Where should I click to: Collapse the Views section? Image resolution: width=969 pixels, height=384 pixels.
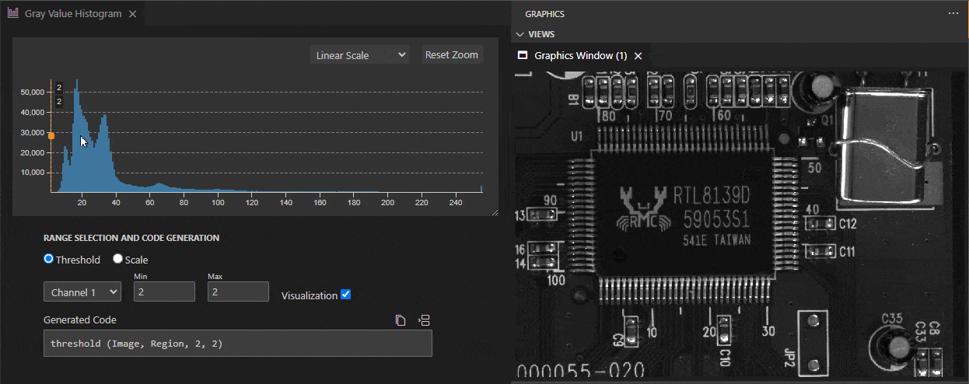[x=520, y=34]
